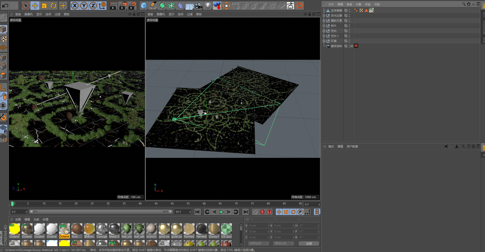This screenshot has width=485, height=252.
Task: Click the GoZ plugin icon
Action: (x=290, y=5)
